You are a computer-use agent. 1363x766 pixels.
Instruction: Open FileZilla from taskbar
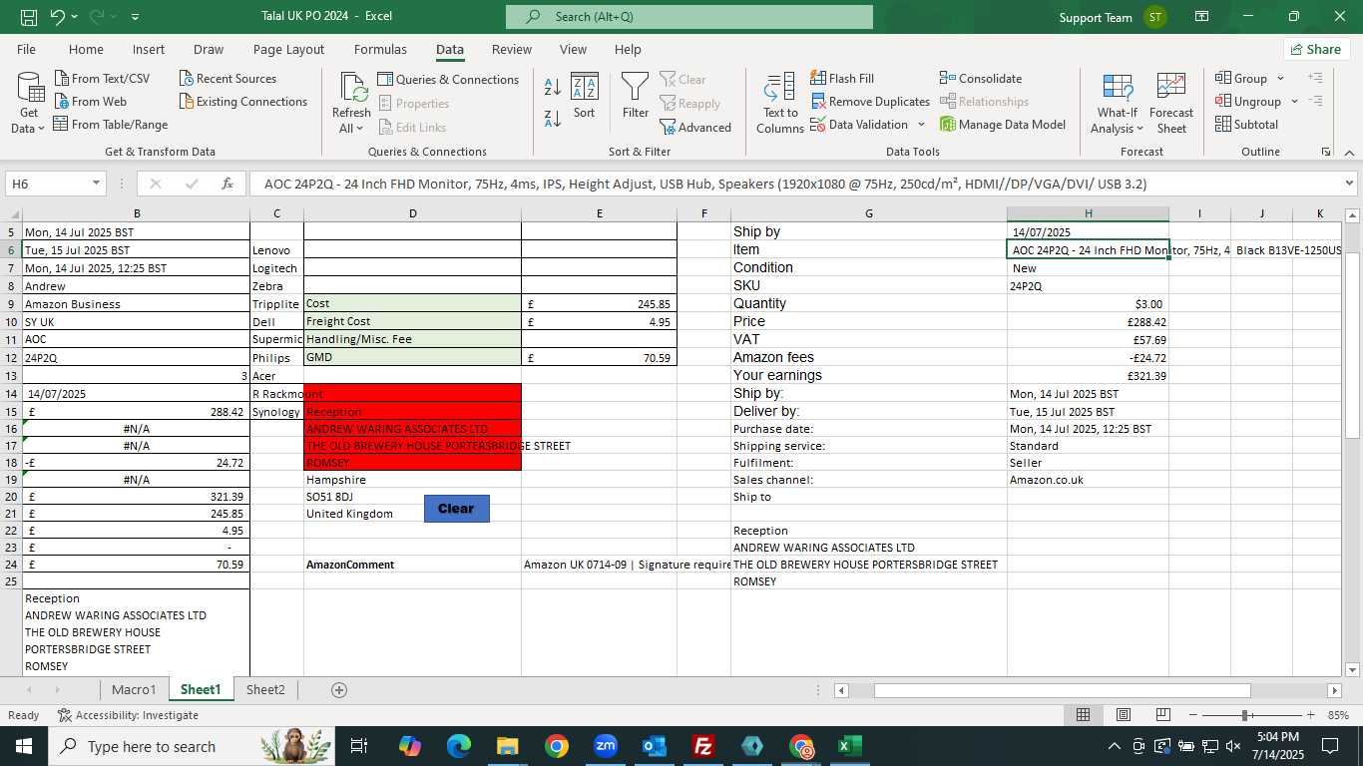coord(703,746)
